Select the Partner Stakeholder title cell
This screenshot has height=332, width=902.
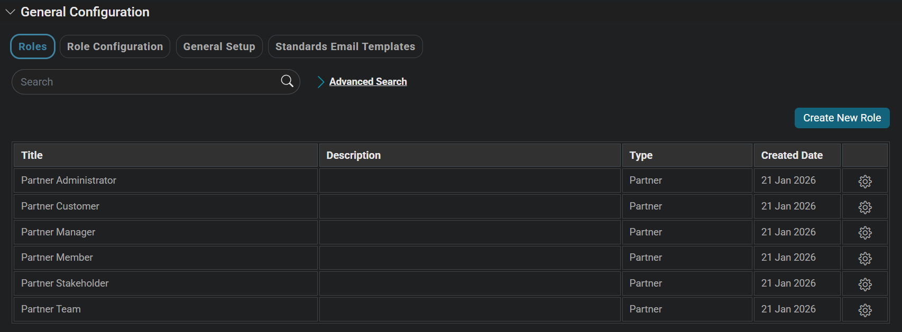pos(65,283)
